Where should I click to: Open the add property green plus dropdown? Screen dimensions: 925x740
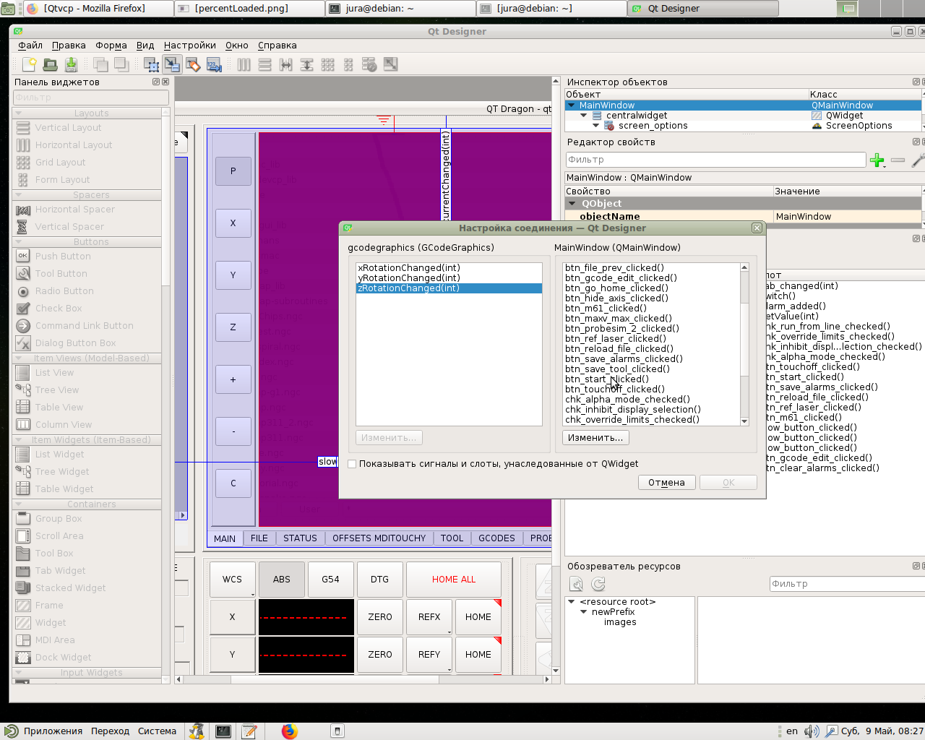878,160
